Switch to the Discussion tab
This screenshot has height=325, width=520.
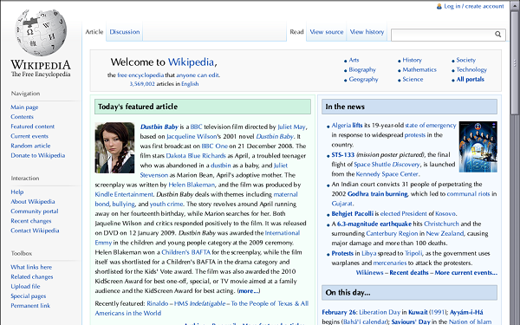pos(125,32)
